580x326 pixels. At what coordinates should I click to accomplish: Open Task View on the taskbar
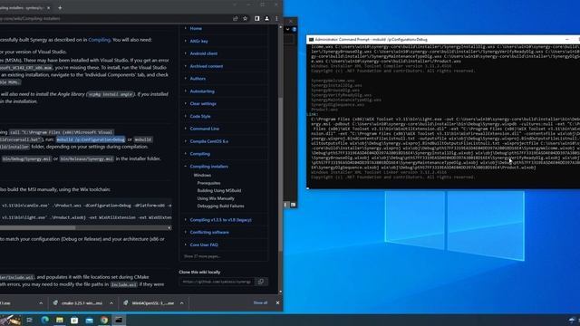tap(30, 320)
